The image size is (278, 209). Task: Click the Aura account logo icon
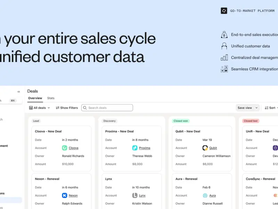click(205, 195)
